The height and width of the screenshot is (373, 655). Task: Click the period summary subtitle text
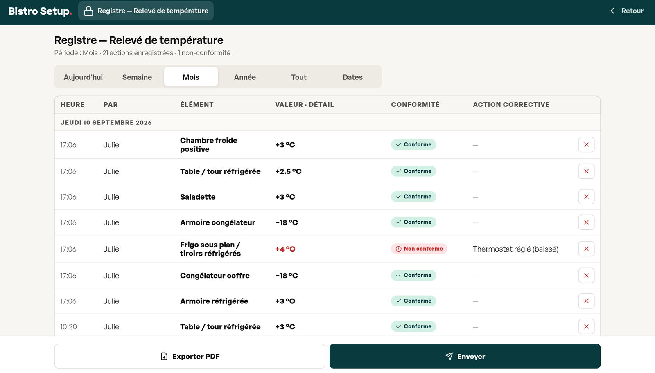coord(142,53)
